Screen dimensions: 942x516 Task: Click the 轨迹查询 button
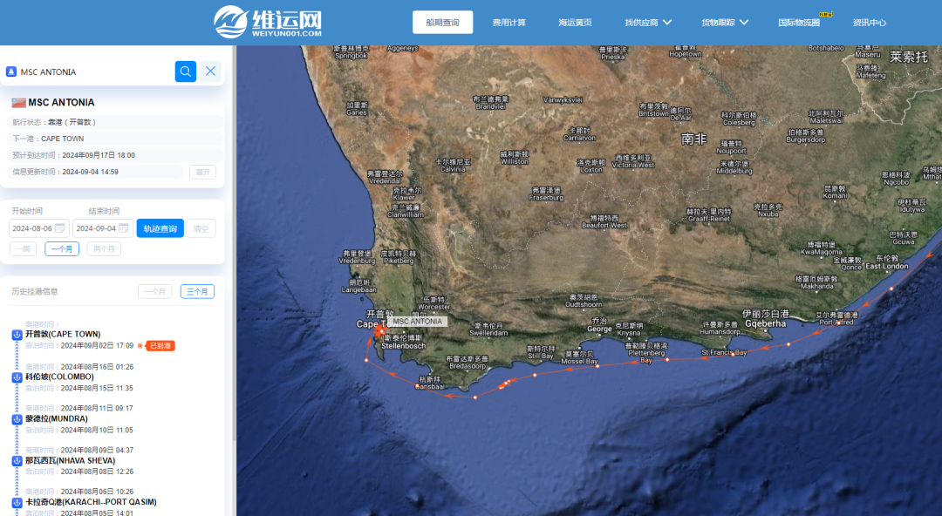[160, 228]
